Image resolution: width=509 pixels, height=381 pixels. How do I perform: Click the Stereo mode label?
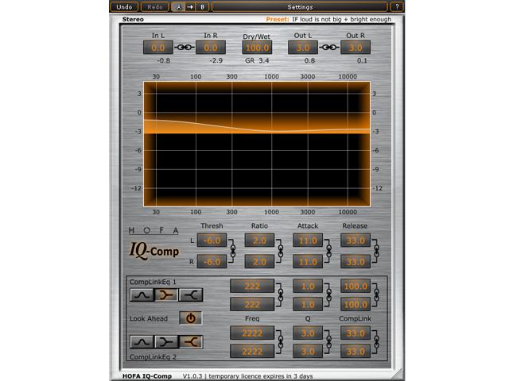(x=133, y=19)
